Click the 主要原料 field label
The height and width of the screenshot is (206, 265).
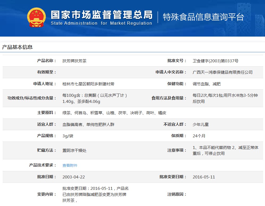[x=47, y=113]
